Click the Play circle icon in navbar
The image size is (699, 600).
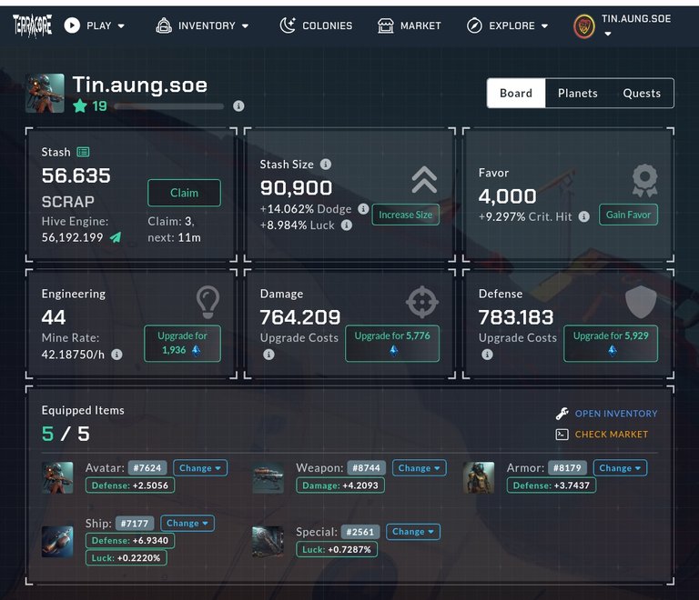pos(72,25)
